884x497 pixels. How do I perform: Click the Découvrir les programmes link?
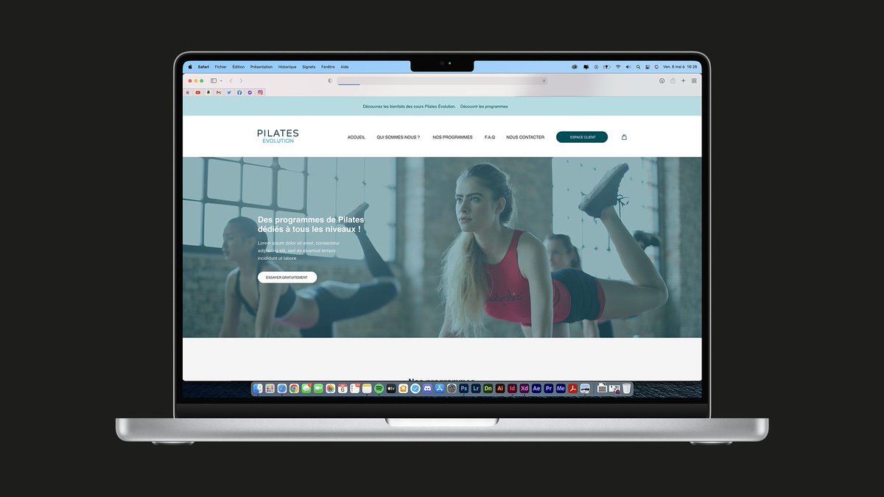(x=484, y=107)
